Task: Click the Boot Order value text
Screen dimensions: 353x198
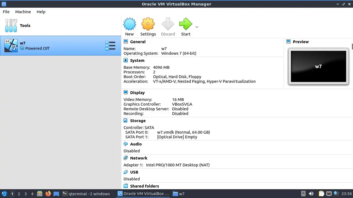Action: pyautogui.click(x=177, y=77)
